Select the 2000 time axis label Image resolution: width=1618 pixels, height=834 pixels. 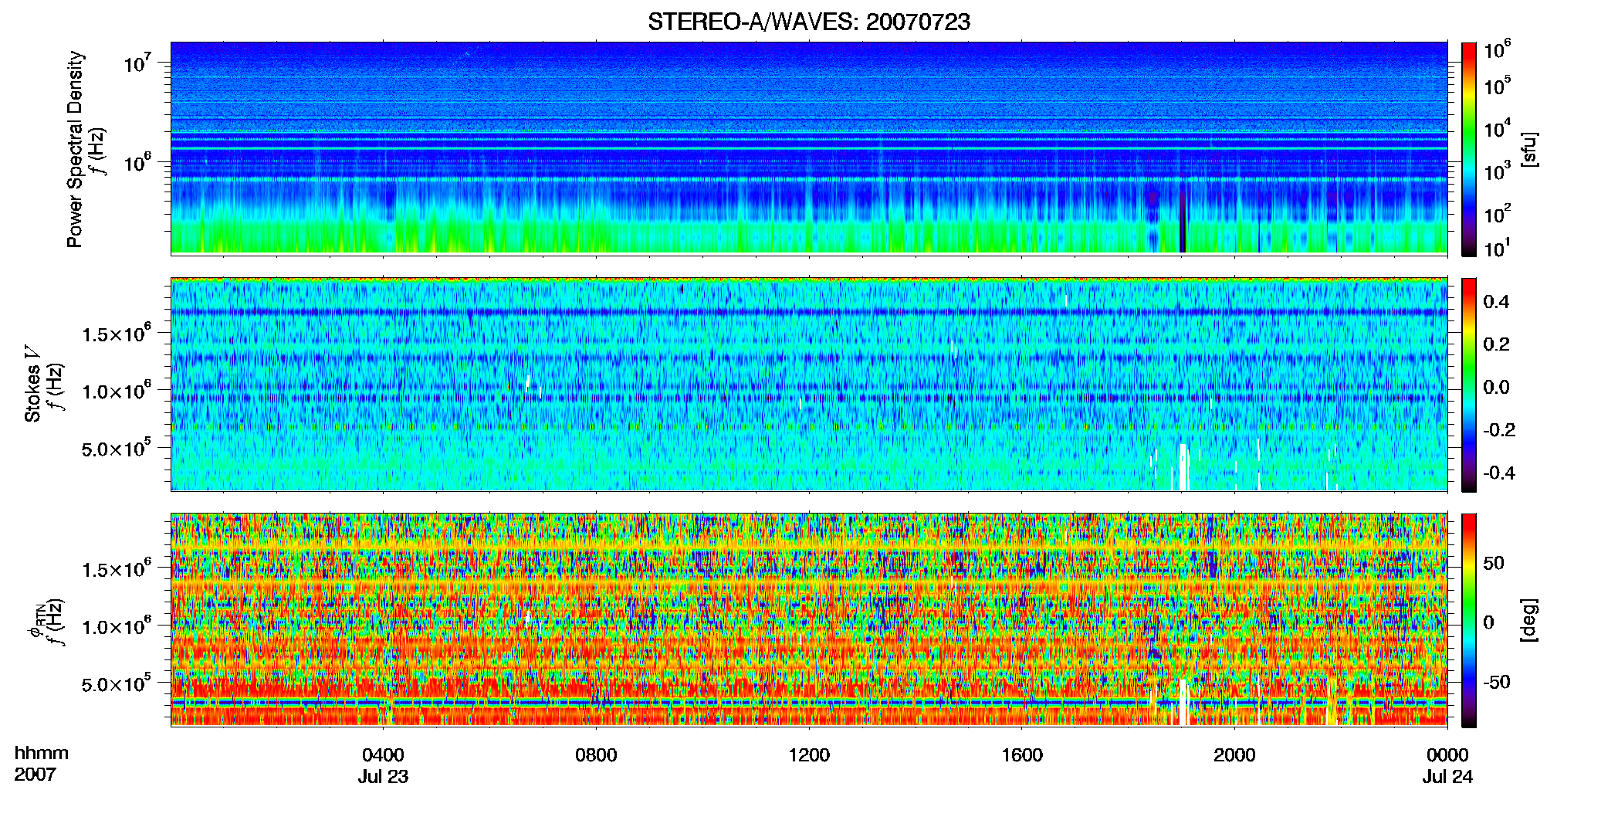1234,754
